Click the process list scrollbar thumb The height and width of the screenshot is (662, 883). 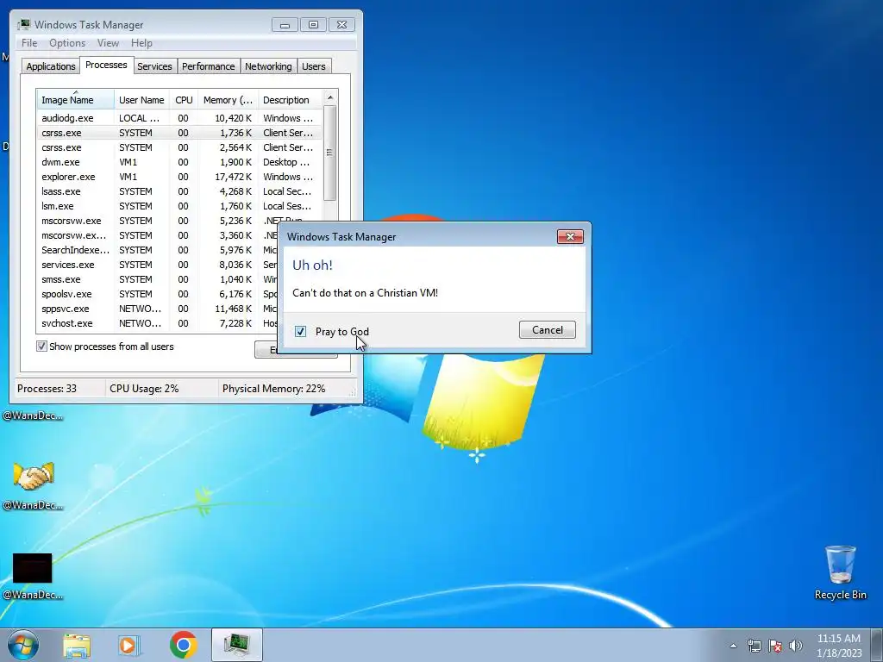330,153
